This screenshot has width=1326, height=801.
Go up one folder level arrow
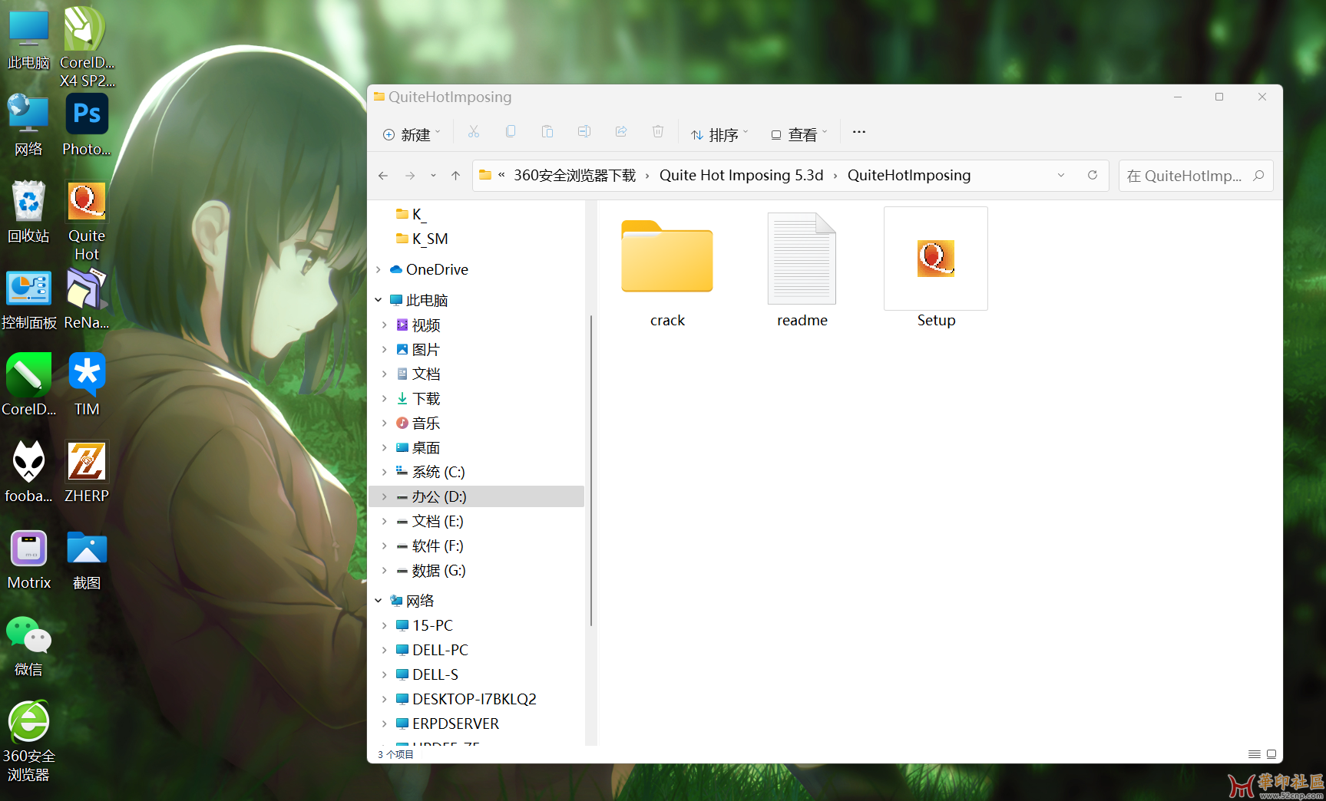pyautogui.click(x=455, y=176)
